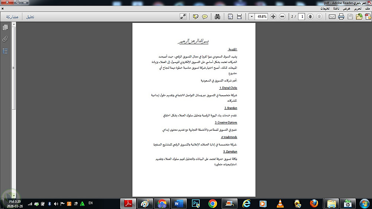Screen dimensions: 372x209
Task: Show page thumbnails panel icon
Action: tap(5, 27)
